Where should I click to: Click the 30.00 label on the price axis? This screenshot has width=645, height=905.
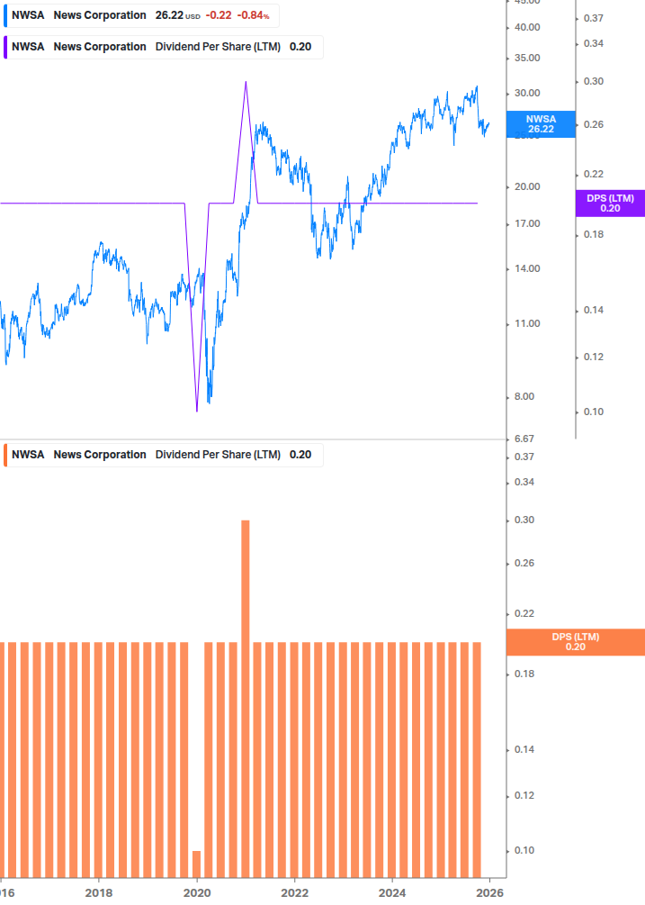[x=527, y=93]
